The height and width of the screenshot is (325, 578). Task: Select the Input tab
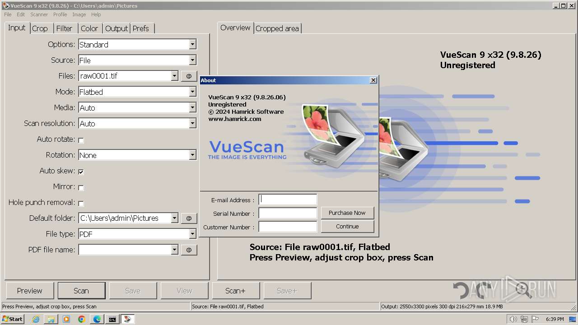(x=17, y=28)
